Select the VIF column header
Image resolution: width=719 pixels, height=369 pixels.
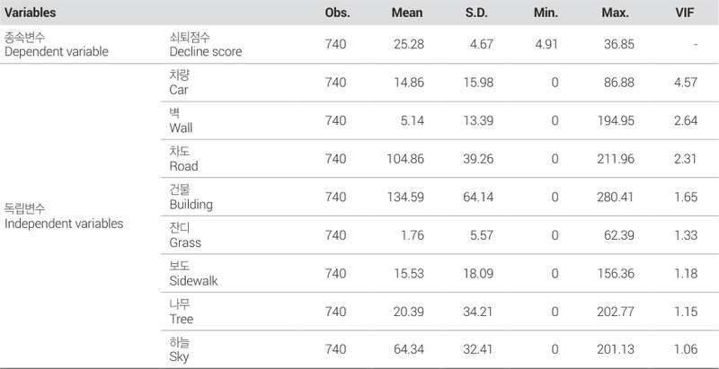686,14
